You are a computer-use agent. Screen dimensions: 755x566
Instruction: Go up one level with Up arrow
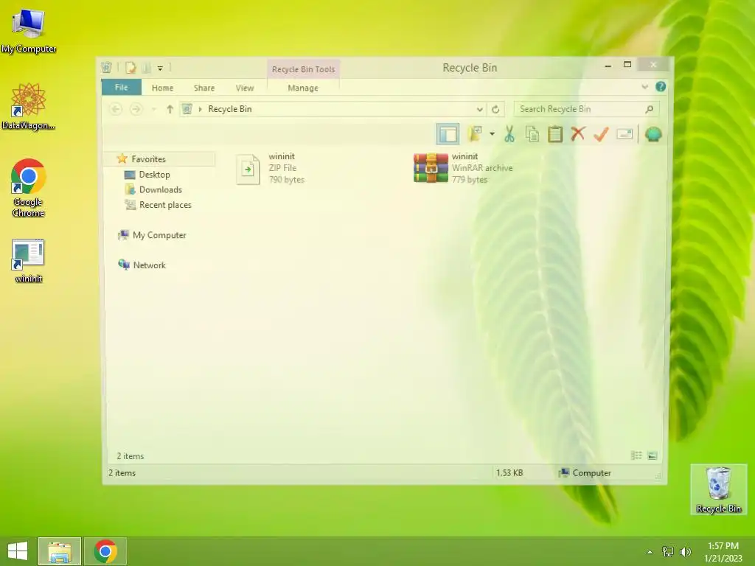pos(170,109)
